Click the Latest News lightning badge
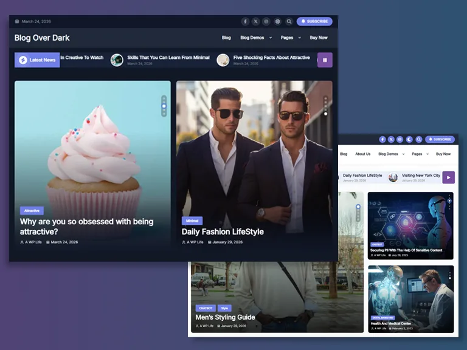The image size is (467, 350). point(37,60)
